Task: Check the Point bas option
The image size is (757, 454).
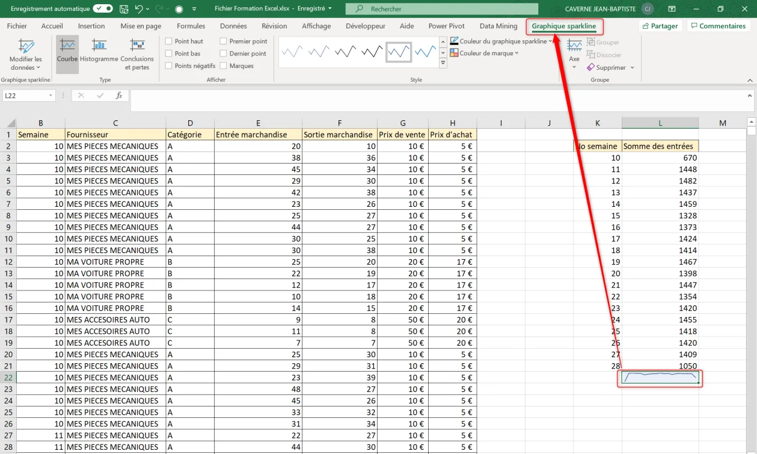Action: pyautogui.click(x=169, y=54)
